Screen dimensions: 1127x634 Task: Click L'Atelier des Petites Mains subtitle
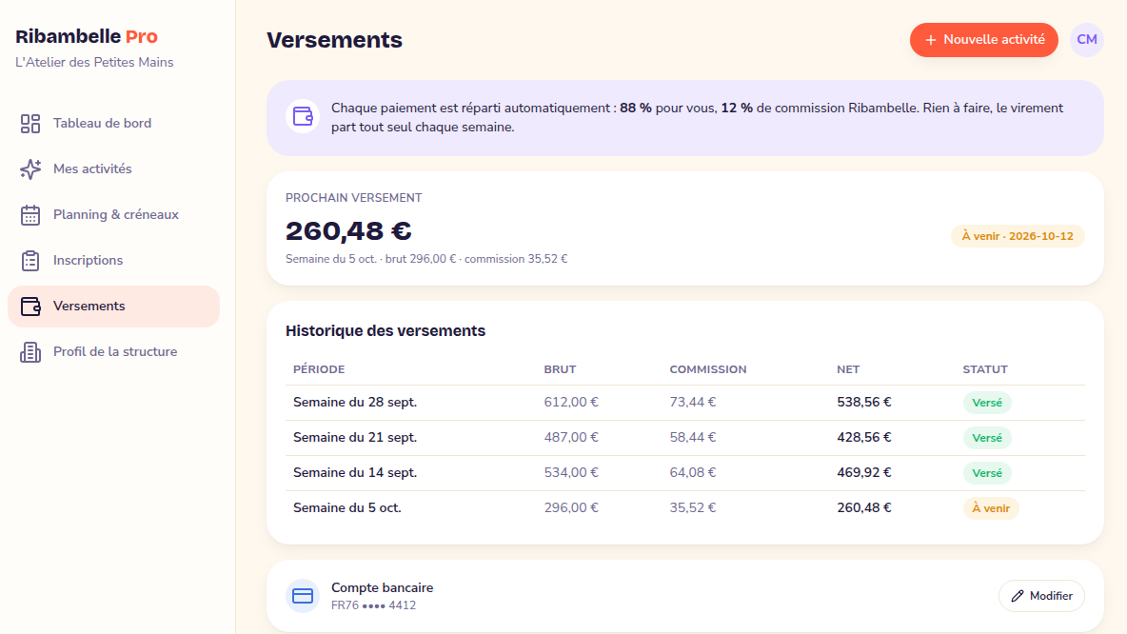(x=94, y=63)
